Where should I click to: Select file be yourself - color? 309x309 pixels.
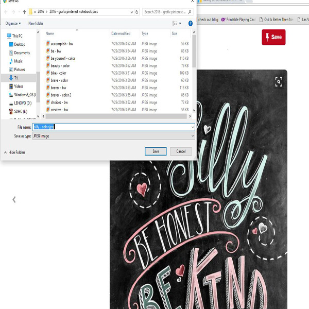[x=63, y=58]
